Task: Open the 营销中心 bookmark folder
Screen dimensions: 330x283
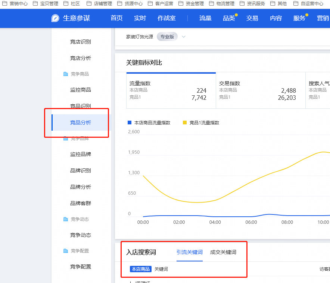Action: [x=14, y=4]
